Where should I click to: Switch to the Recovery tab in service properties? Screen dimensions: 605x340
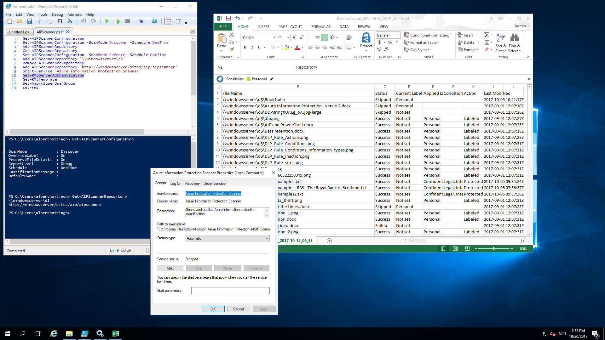pyautogui.click(x=192, y=183)
